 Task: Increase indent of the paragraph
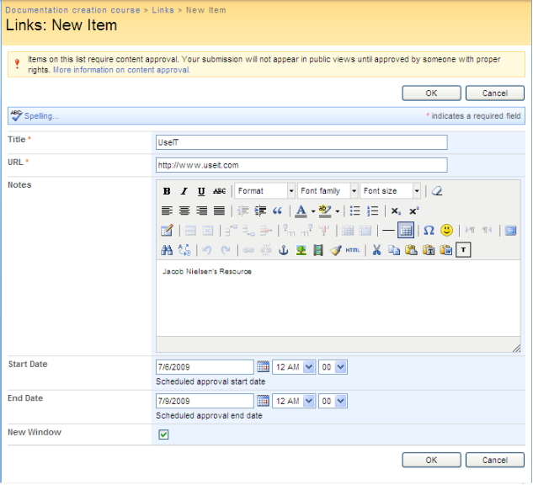coord(260,211)
